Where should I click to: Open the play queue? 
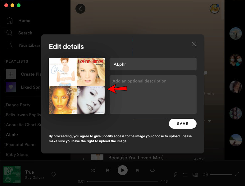(185, 175)
